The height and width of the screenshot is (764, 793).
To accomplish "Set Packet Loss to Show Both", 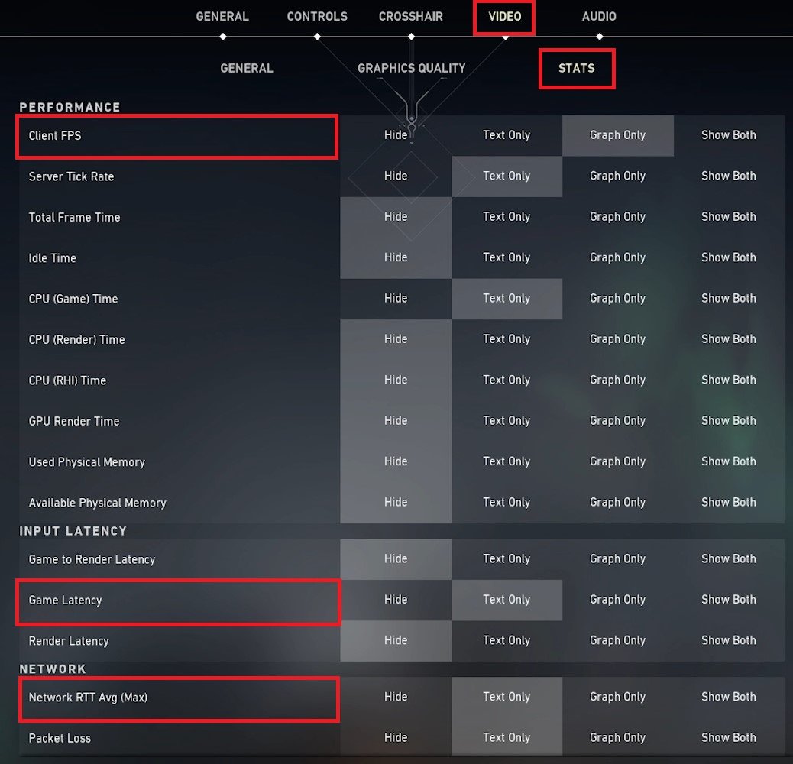I will (x=729, y=737).
